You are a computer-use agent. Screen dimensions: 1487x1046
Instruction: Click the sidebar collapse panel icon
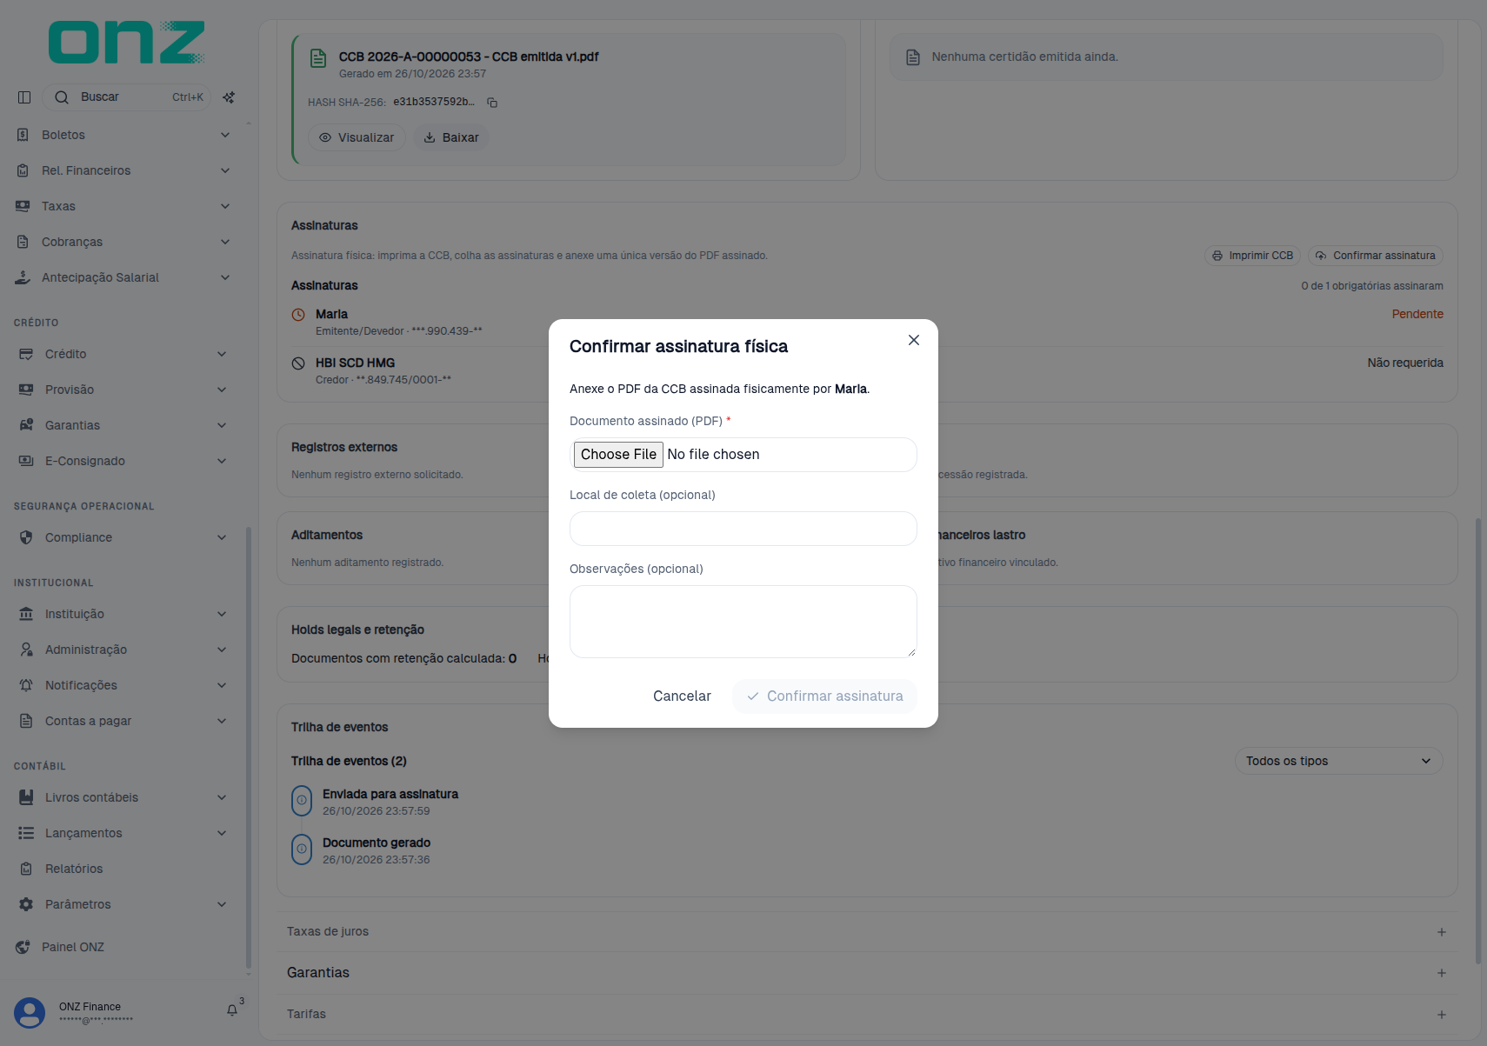24,97
